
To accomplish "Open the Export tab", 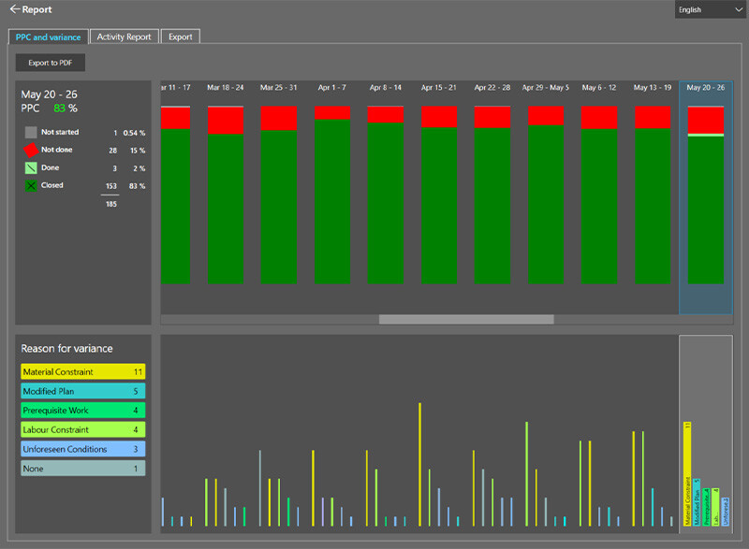I will (x=181, y=36).
